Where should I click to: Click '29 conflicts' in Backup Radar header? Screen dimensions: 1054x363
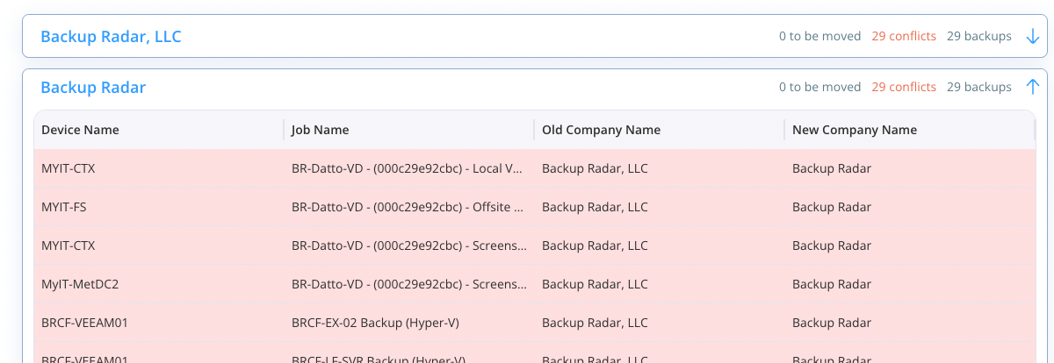[904, 87]
